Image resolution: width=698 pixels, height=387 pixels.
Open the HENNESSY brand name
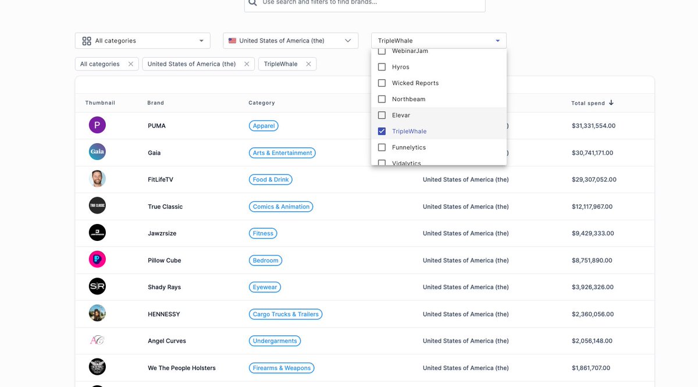(x=164, y=314)
